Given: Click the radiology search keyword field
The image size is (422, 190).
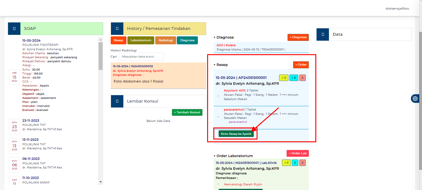Looking at the screenshot, I should pyautogui.click(x=141, y=57).
